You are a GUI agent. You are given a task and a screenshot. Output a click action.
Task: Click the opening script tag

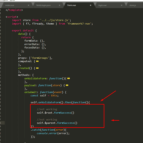[12, 17]
